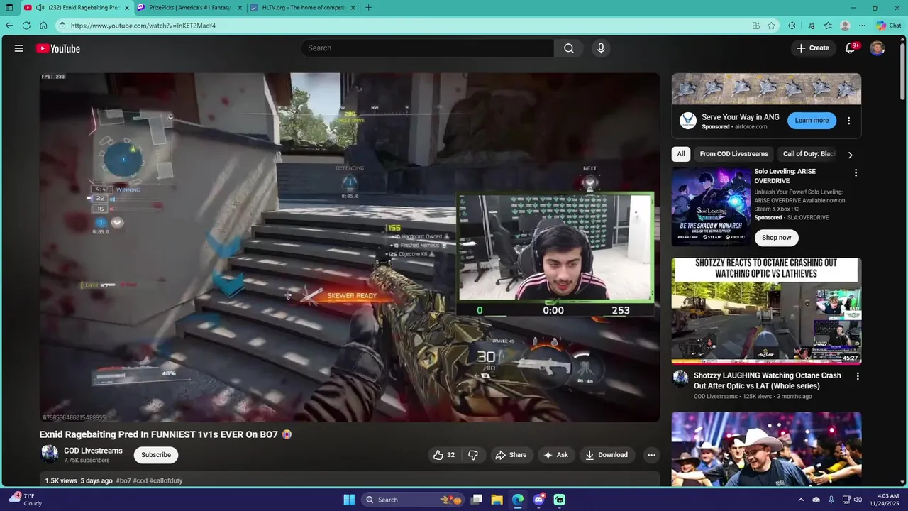Open browser extensions puzzle icon
The image size is (908, 511).
click(792, 26)
